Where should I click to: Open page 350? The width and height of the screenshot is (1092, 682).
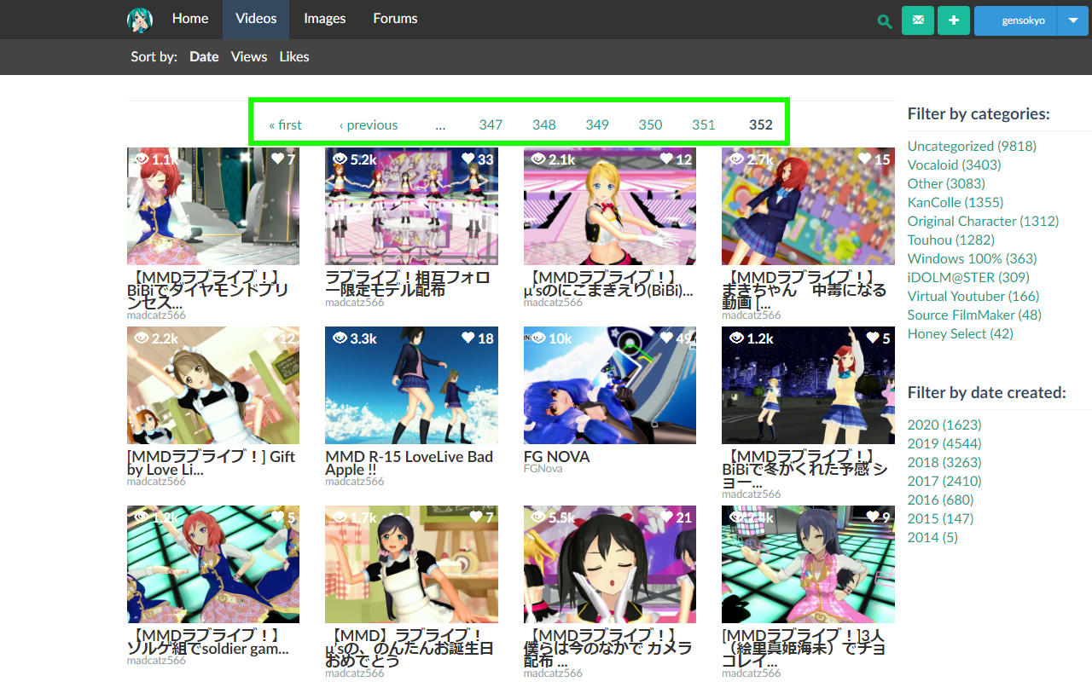pyautogui.click(x=650, y=124)
